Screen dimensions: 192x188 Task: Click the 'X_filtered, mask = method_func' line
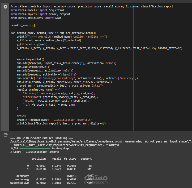[x=49, y=41]
